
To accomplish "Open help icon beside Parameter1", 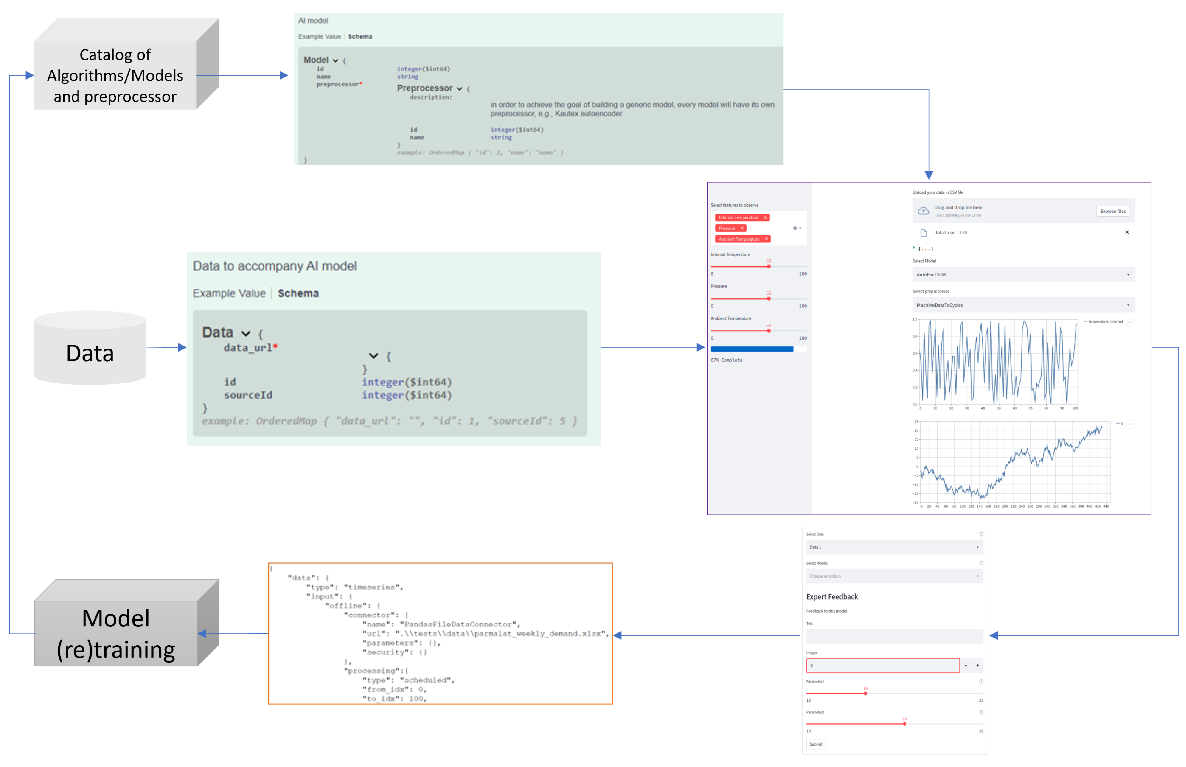I will [981, 681].
